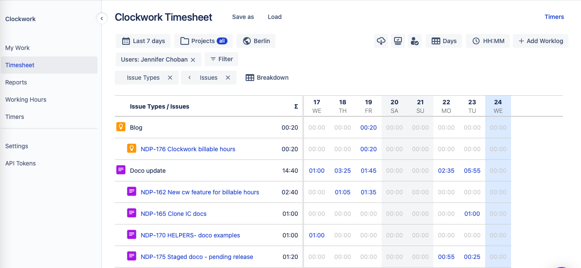Image resolution: width=581 pixels, height=268 pixels.
Task: Open Reports in the sidebar
Action: [x=16, y=82]
